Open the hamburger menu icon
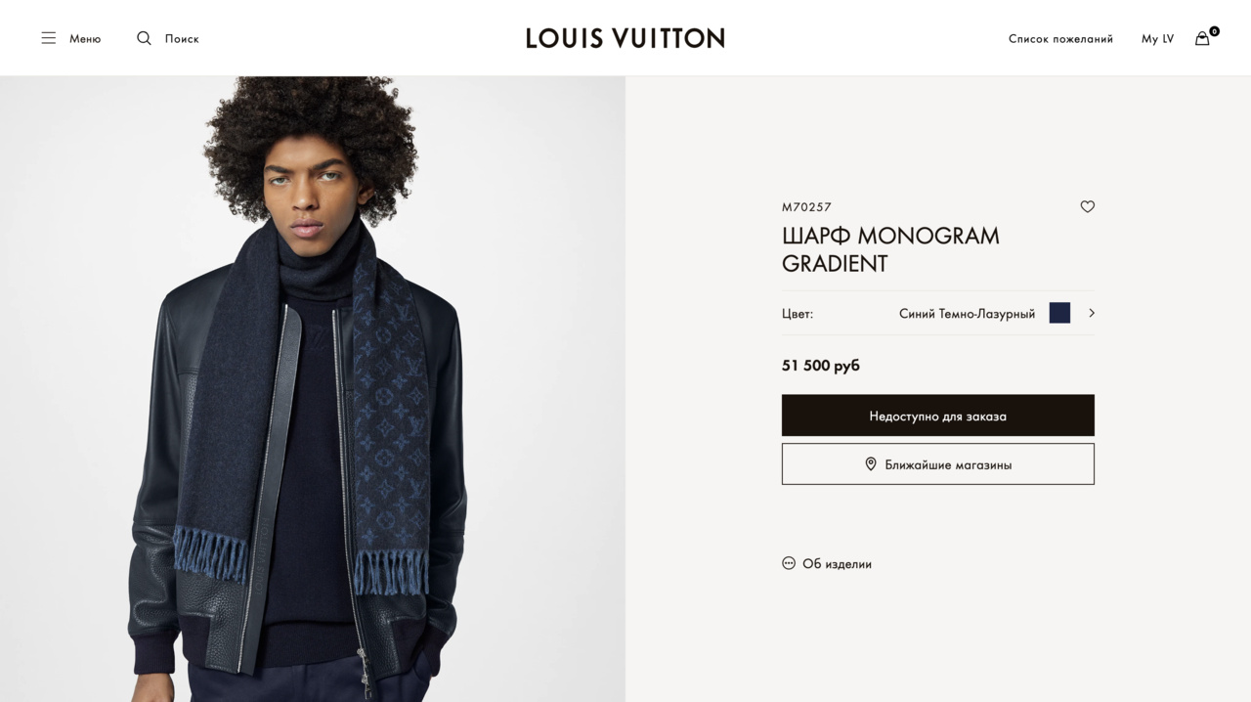 pos(49,38)
